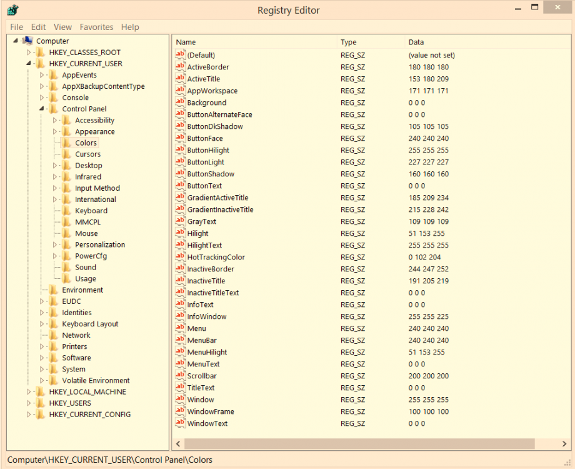Screen dimensions: 575x469
Task: Select the InactiveTitleText value name
Action: coord(212,293)
